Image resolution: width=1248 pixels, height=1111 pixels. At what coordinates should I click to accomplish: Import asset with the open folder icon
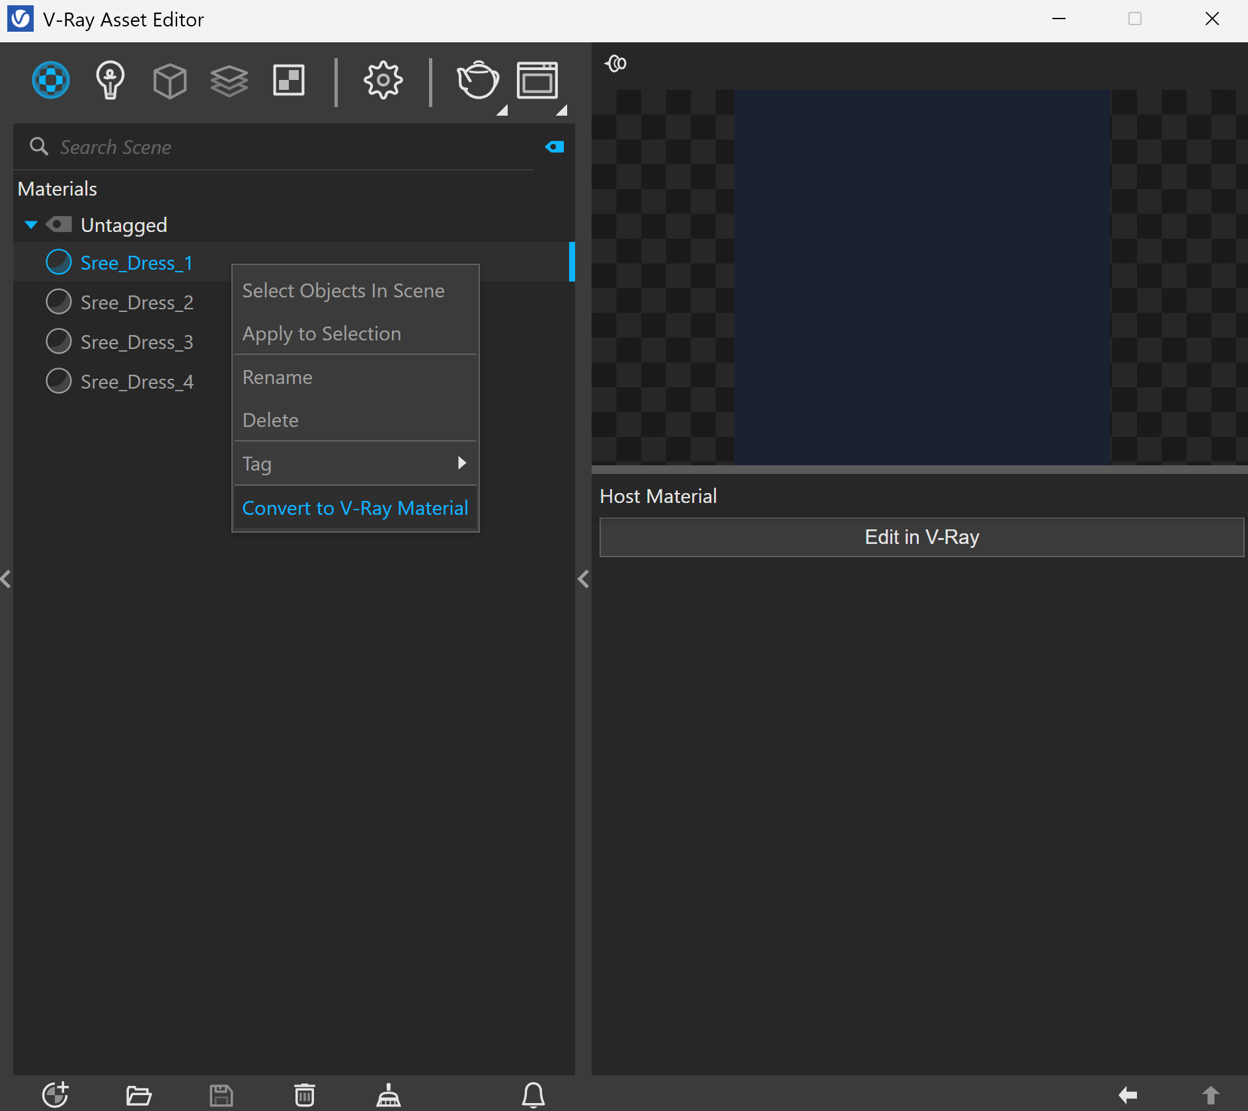coord(139,1095)
